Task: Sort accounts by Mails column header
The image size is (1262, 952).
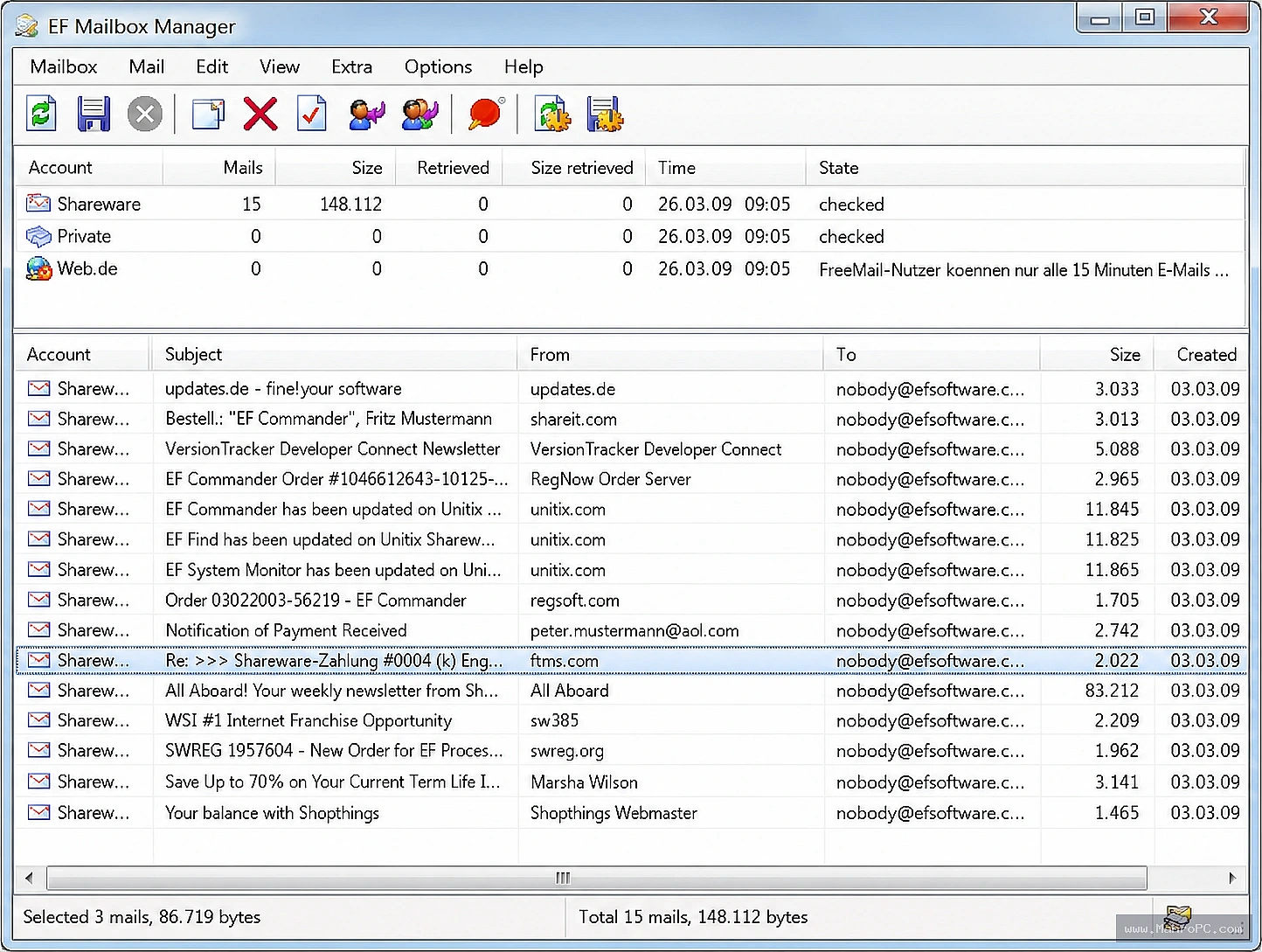Action: 219,167
